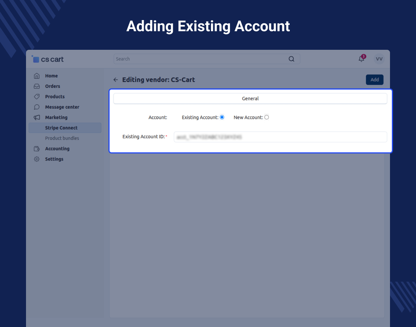416x327 pixels.
Task: Click the Marketing megaphone icon
Action: (x=36, y=117)
